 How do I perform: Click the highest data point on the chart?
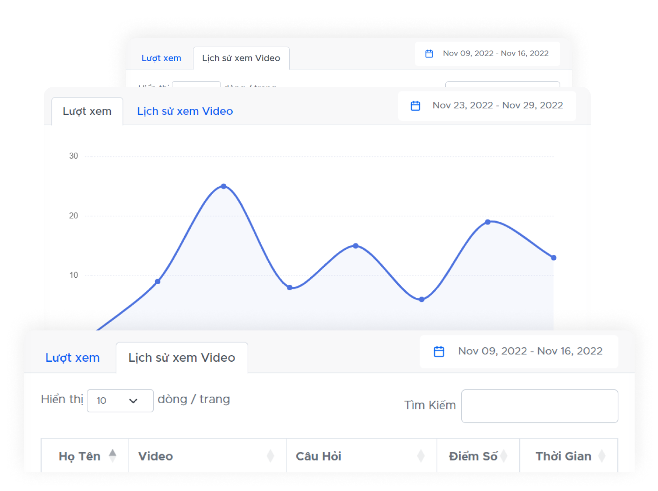point(224,186)
